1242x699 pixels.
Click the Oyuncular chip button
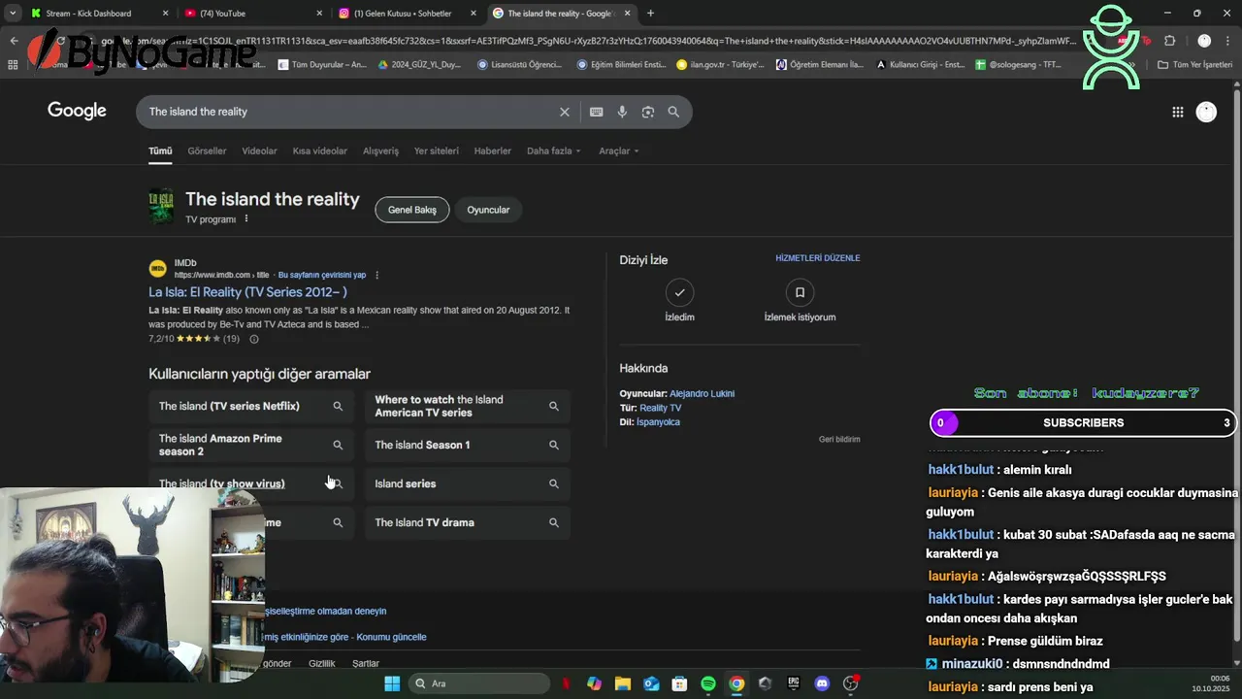488,210
